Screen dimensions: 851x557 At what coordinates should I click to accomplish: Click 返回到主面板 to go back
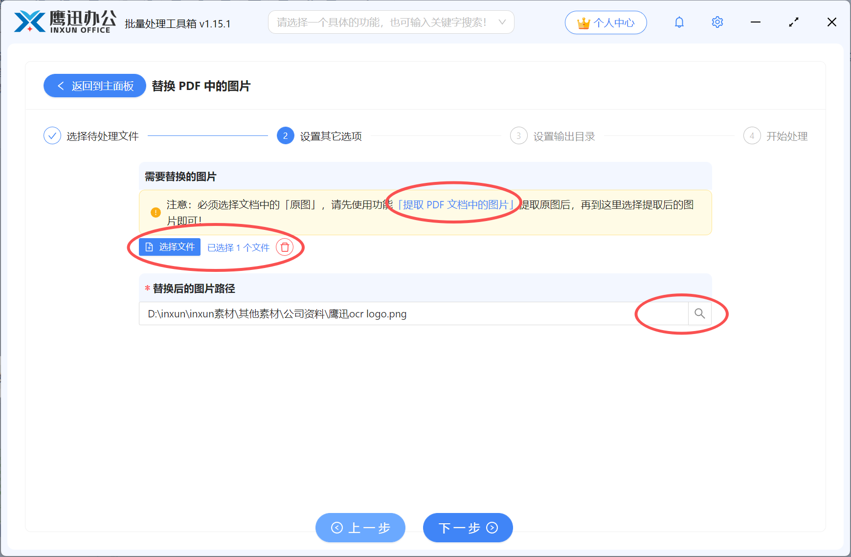[x=94, y=86]
